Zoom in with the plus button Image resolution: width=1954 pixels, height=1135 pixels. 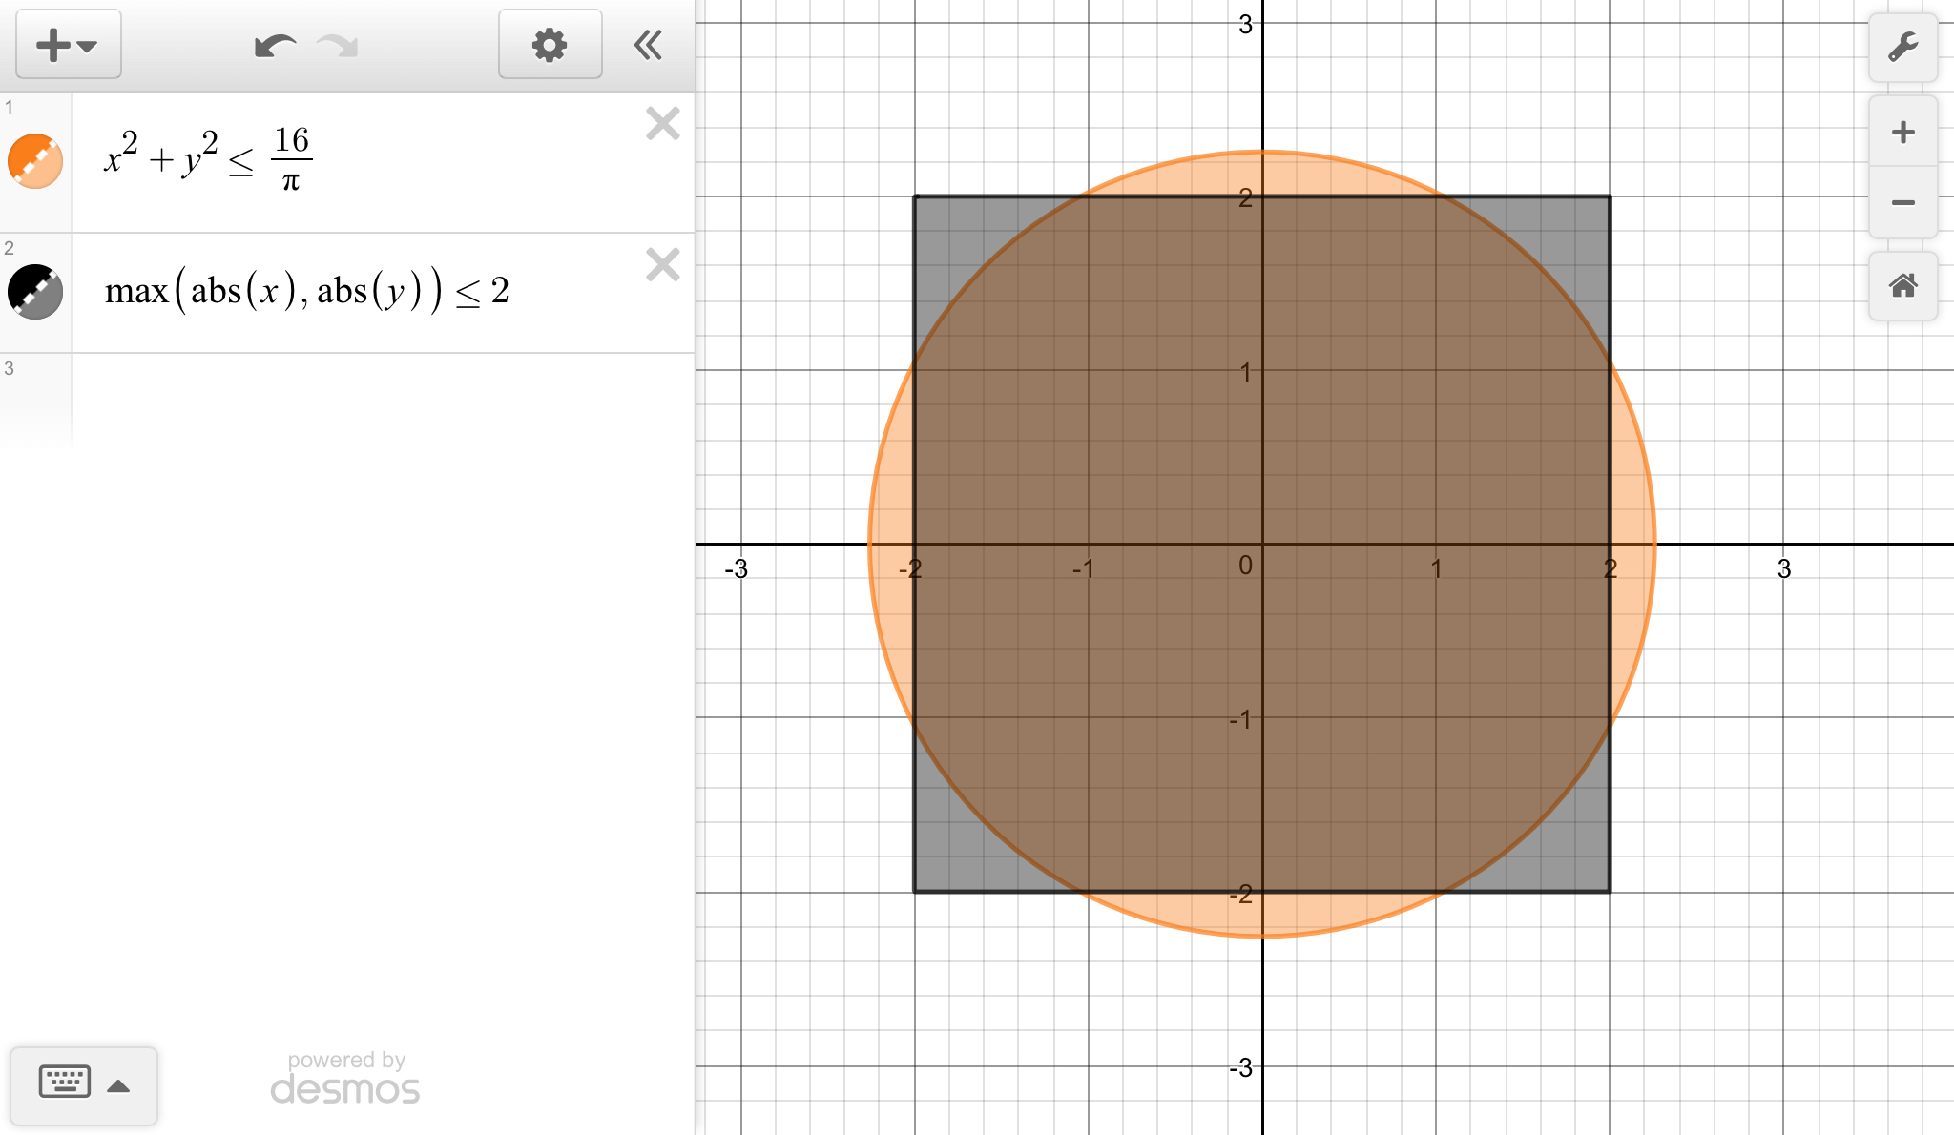tap(1902, 132)
